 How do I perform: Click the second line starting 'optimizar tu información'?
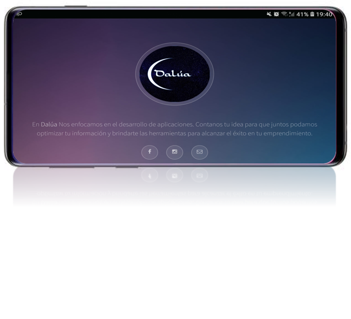pos(175,134)
